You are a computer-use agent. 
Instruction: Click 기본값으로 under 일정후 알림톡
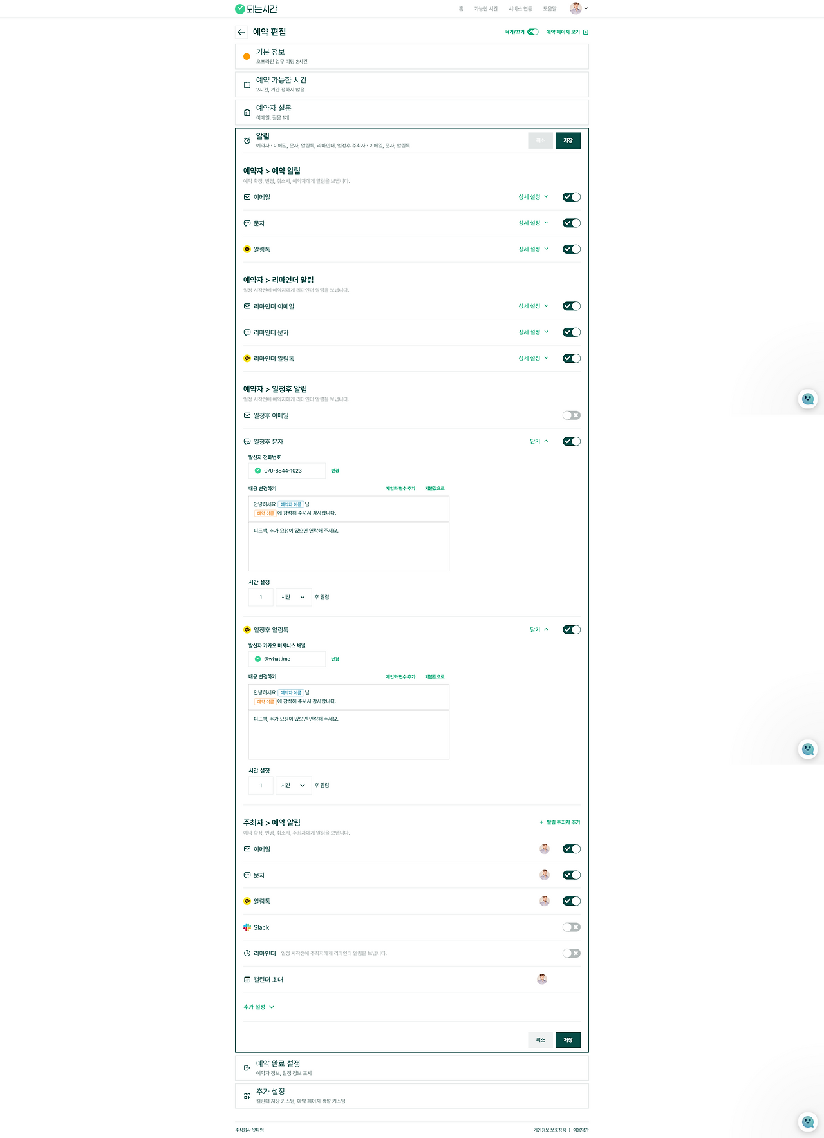[435, 677]
